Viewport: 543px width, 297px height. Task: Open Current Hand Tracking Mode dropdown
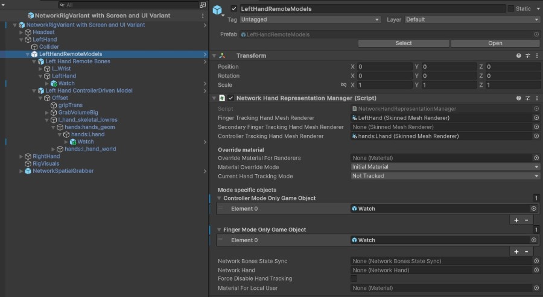(445, 176)
